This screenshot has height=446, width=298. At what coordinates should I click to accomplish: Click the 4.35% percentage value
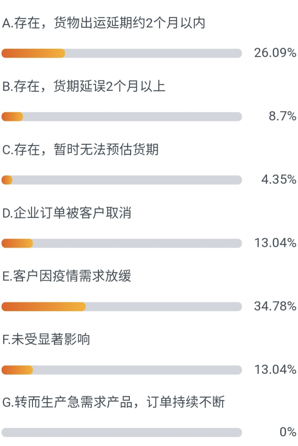pos(279,180)
